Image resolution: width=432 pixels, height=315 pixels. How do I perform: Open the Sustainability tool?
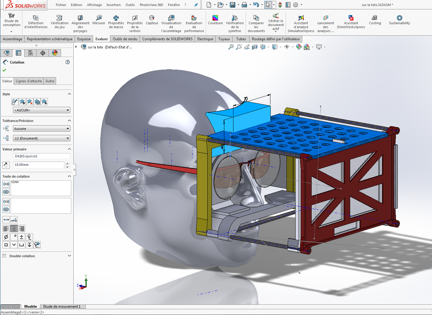(x=399, y=20)
